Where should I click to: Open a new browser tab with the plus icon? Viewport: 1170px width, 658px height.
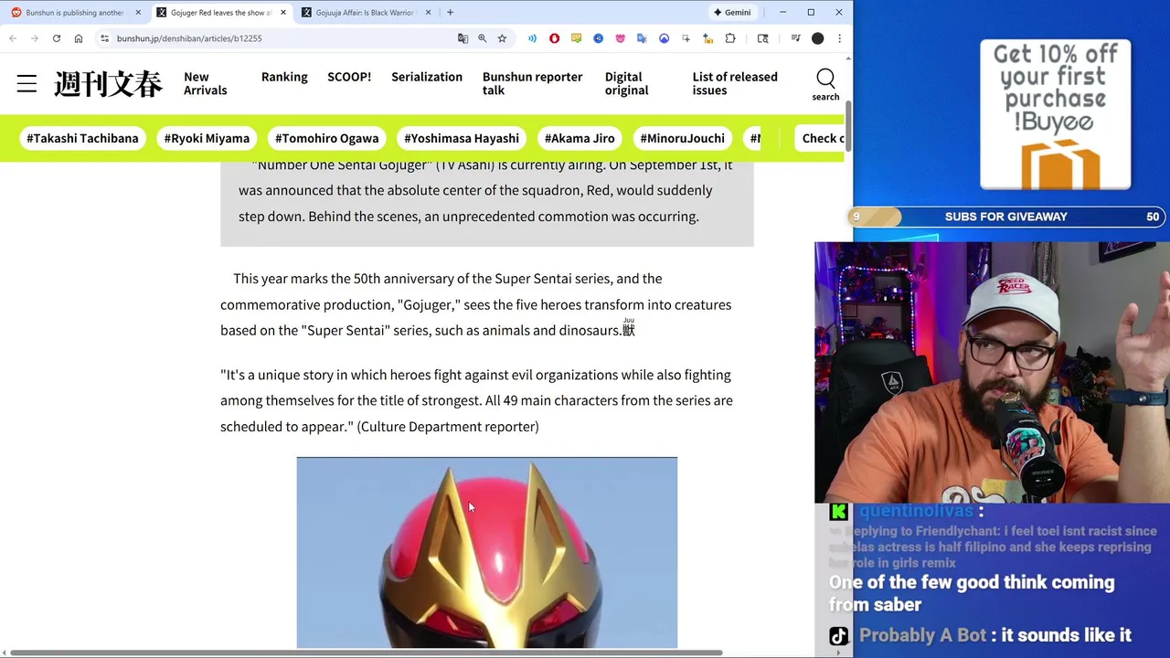tap(450, 13)
